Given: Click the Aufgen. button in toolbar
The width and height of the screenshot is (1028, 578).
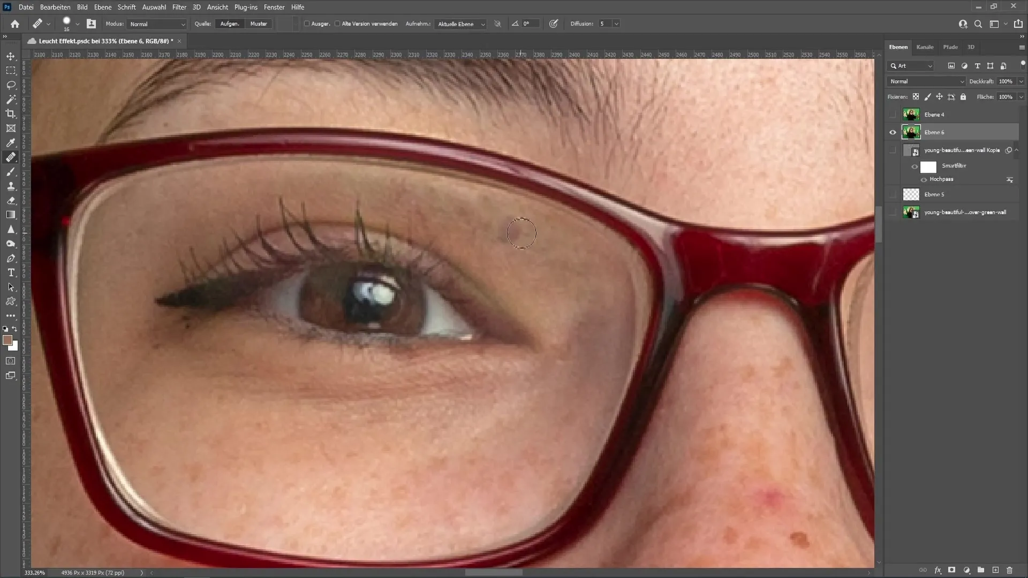Looking at the screenshot, I should 230,24.
